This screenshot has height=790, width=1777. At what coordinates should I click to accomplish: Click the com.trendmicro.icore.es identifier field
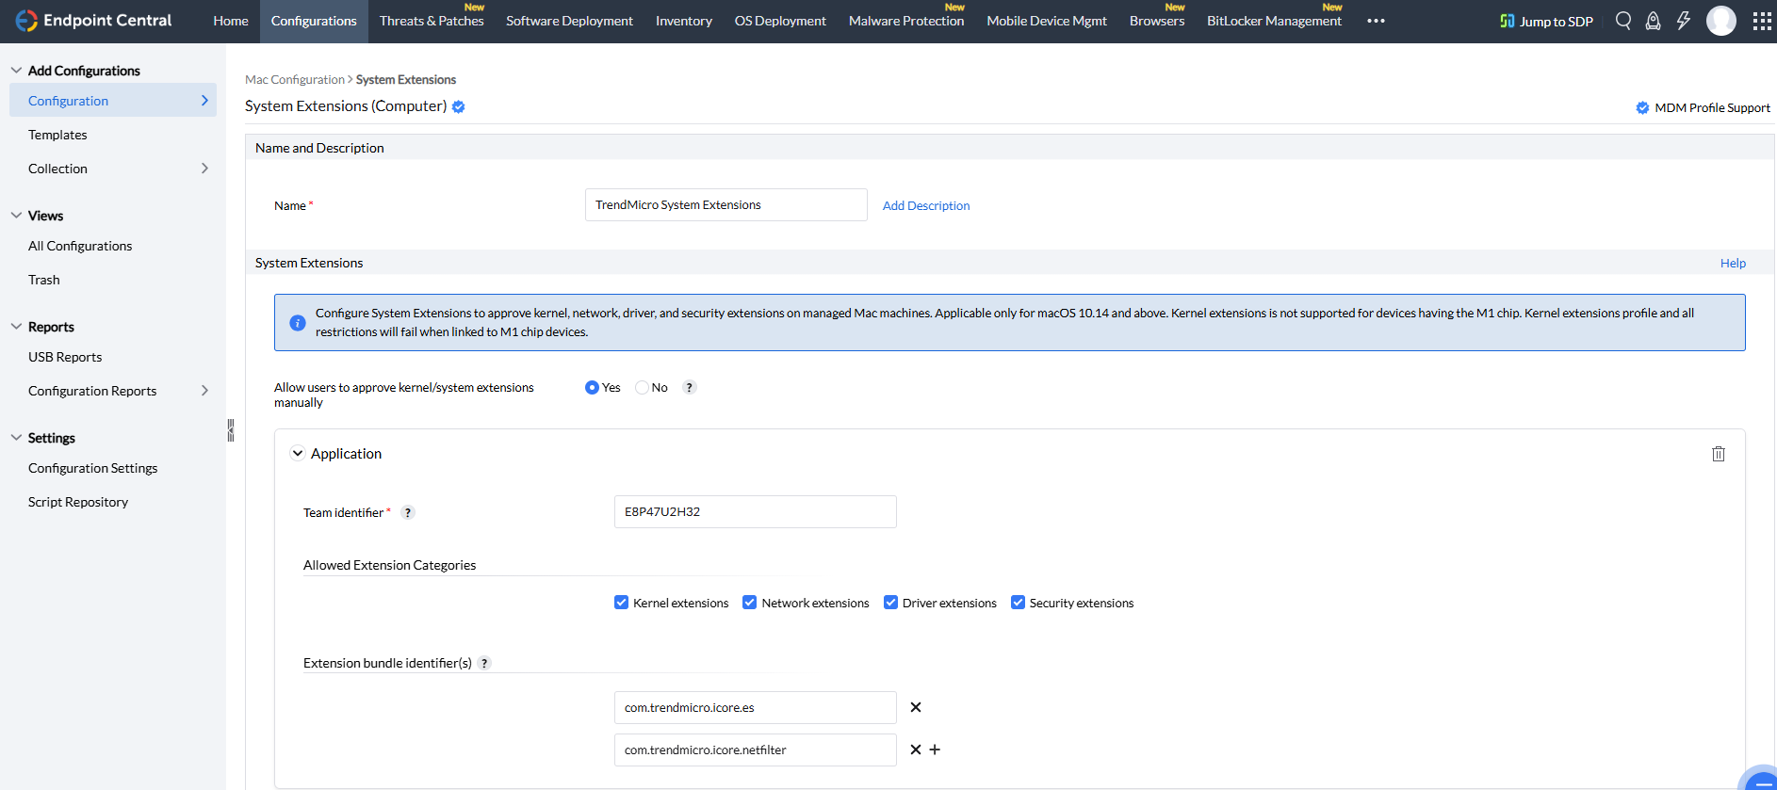pyautogui.click(x=756, y=707)
